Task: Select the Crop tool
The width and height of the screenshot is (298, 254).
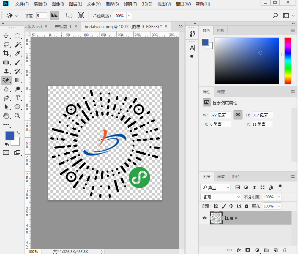Action: point(6,53)
